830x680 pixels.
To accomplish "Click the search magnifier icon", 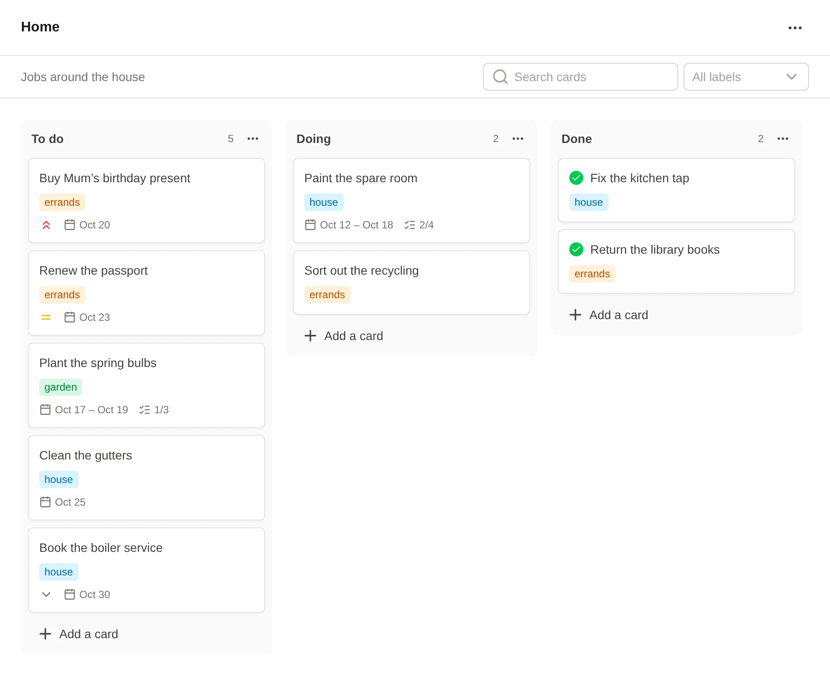I will 500,77.
